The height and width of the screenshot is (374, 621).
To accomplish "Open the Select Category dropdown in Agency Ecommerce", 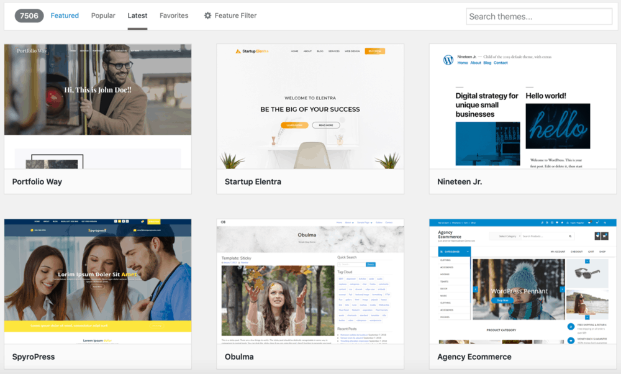I will pos(509,236).
